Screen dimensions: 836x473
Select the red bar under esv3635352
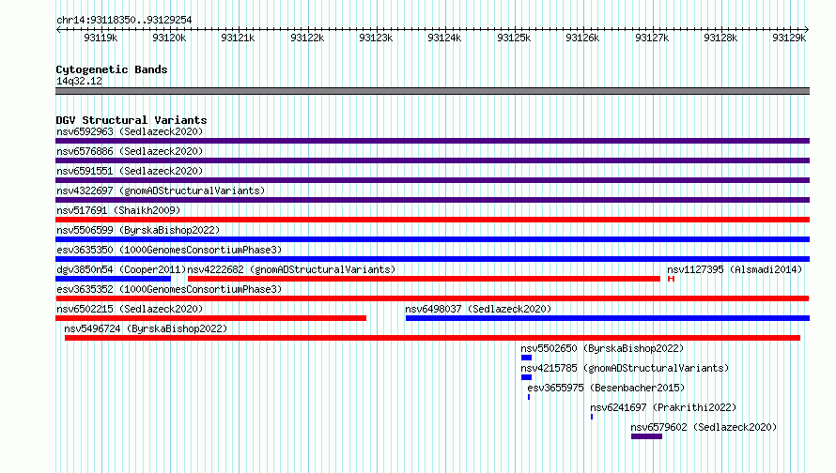click(x=432, y=298)
